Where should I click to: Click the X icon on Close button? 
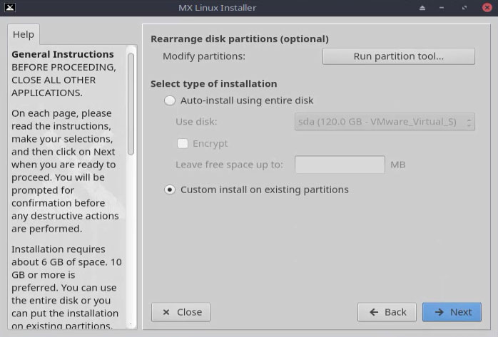pos(166,312)
